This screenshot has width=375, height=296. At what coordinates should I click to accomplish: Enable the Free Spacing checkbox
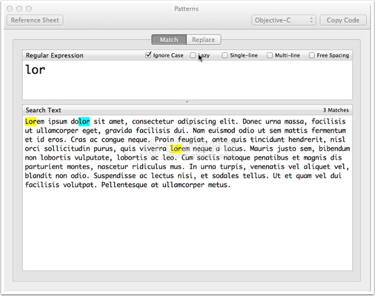(311, 55)
